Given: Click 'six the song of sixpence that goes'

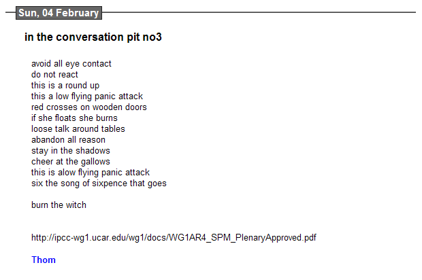Looking at the screenshot, I should [99, 183].
